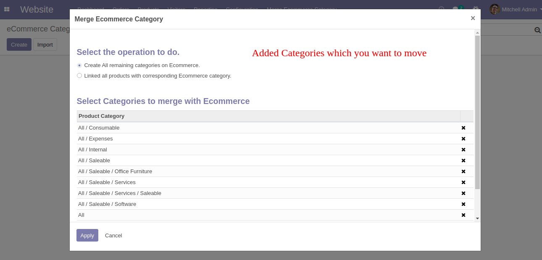
Task: Remove the All / Consumable category row
Action: (463, 128)
